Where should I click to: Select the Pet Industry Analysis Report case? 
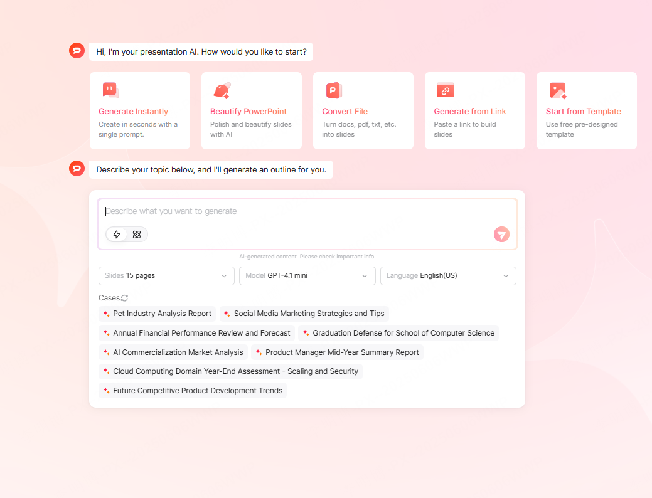(157, 314)
